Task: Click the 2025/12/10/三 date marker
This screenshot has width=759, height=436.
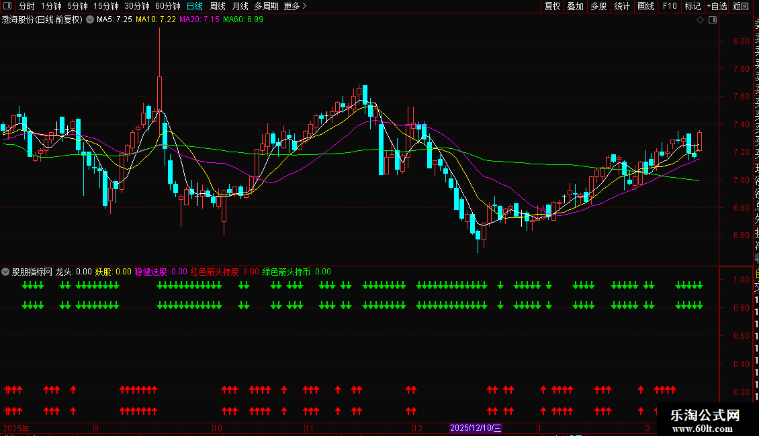Action: coord(476,428)
